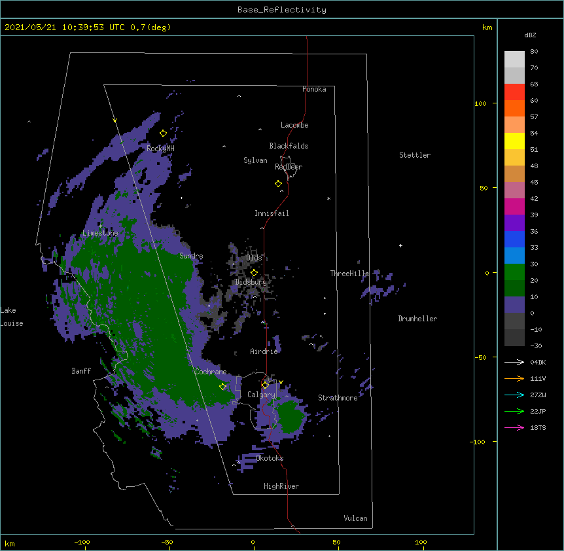Click the white cross marker west of Drumheller
This screenshot has height=551, width=564.
(400, 245)
